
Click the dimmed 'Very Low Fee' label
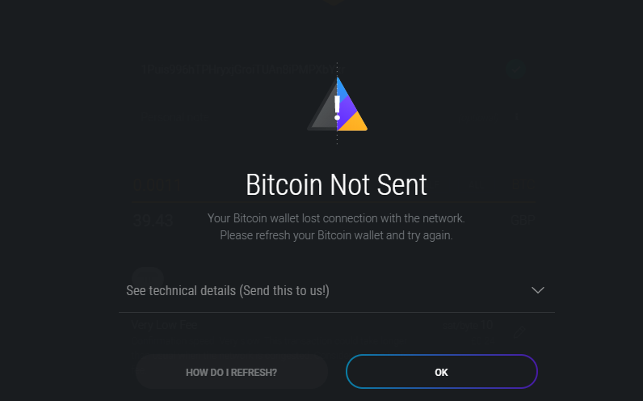[165, 326]
